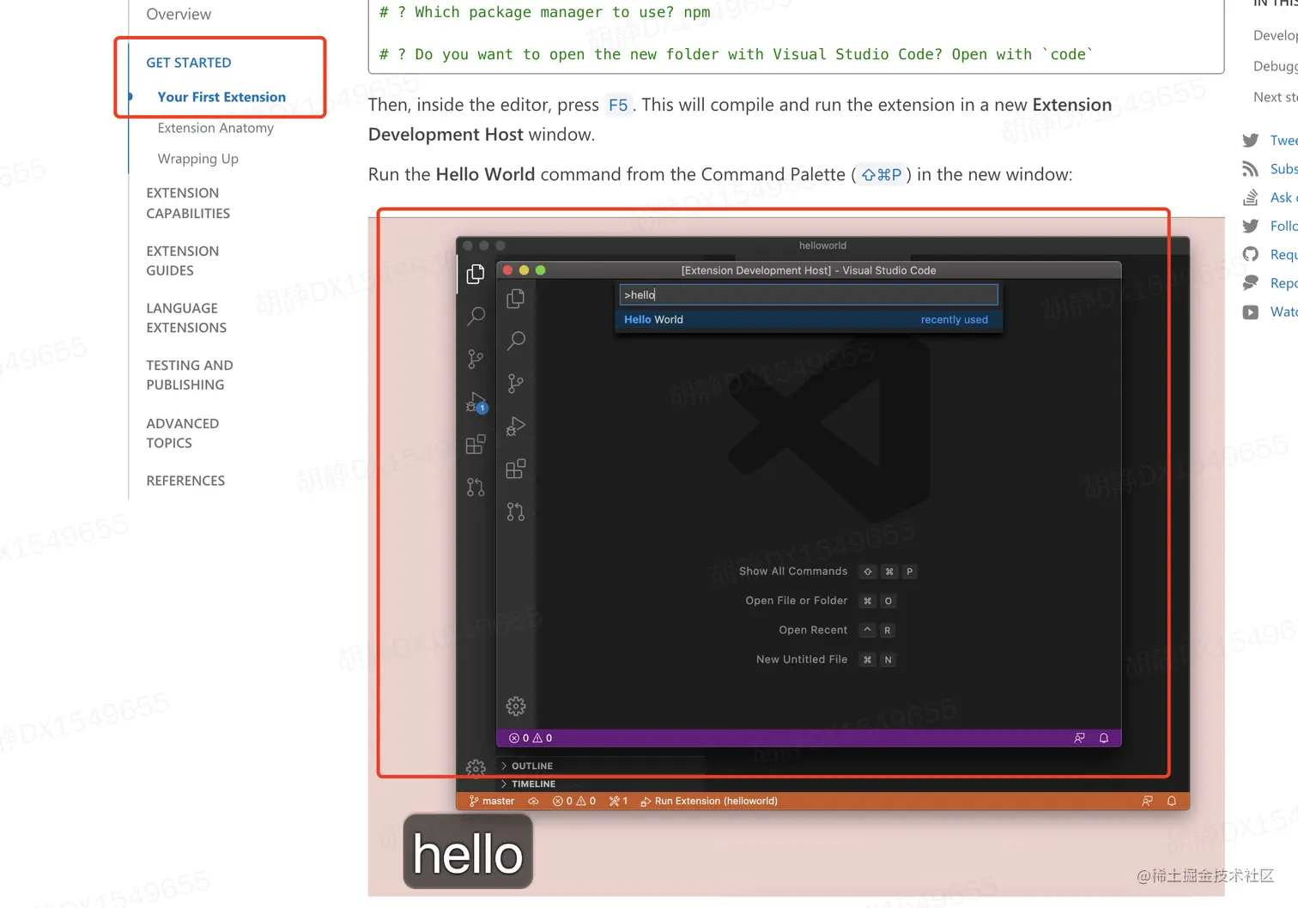Screen dimensions: 1298x908
Task: Click the speech bubble Report icon
Action: (1251, 283)
